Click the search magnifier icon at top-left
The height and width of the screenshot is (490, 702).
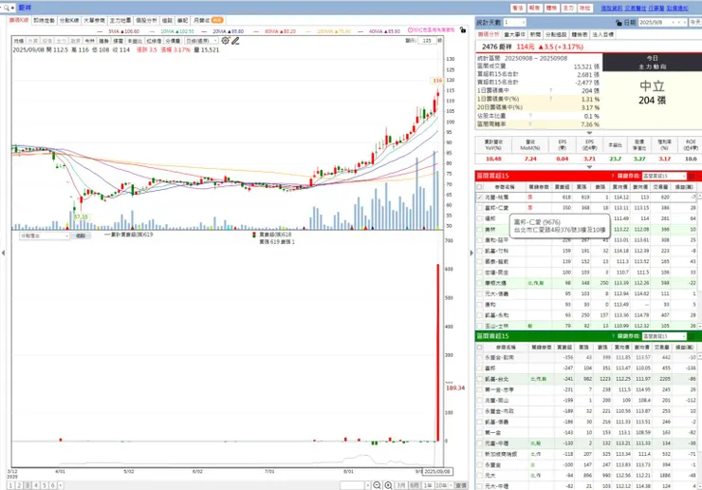point(7,8)
